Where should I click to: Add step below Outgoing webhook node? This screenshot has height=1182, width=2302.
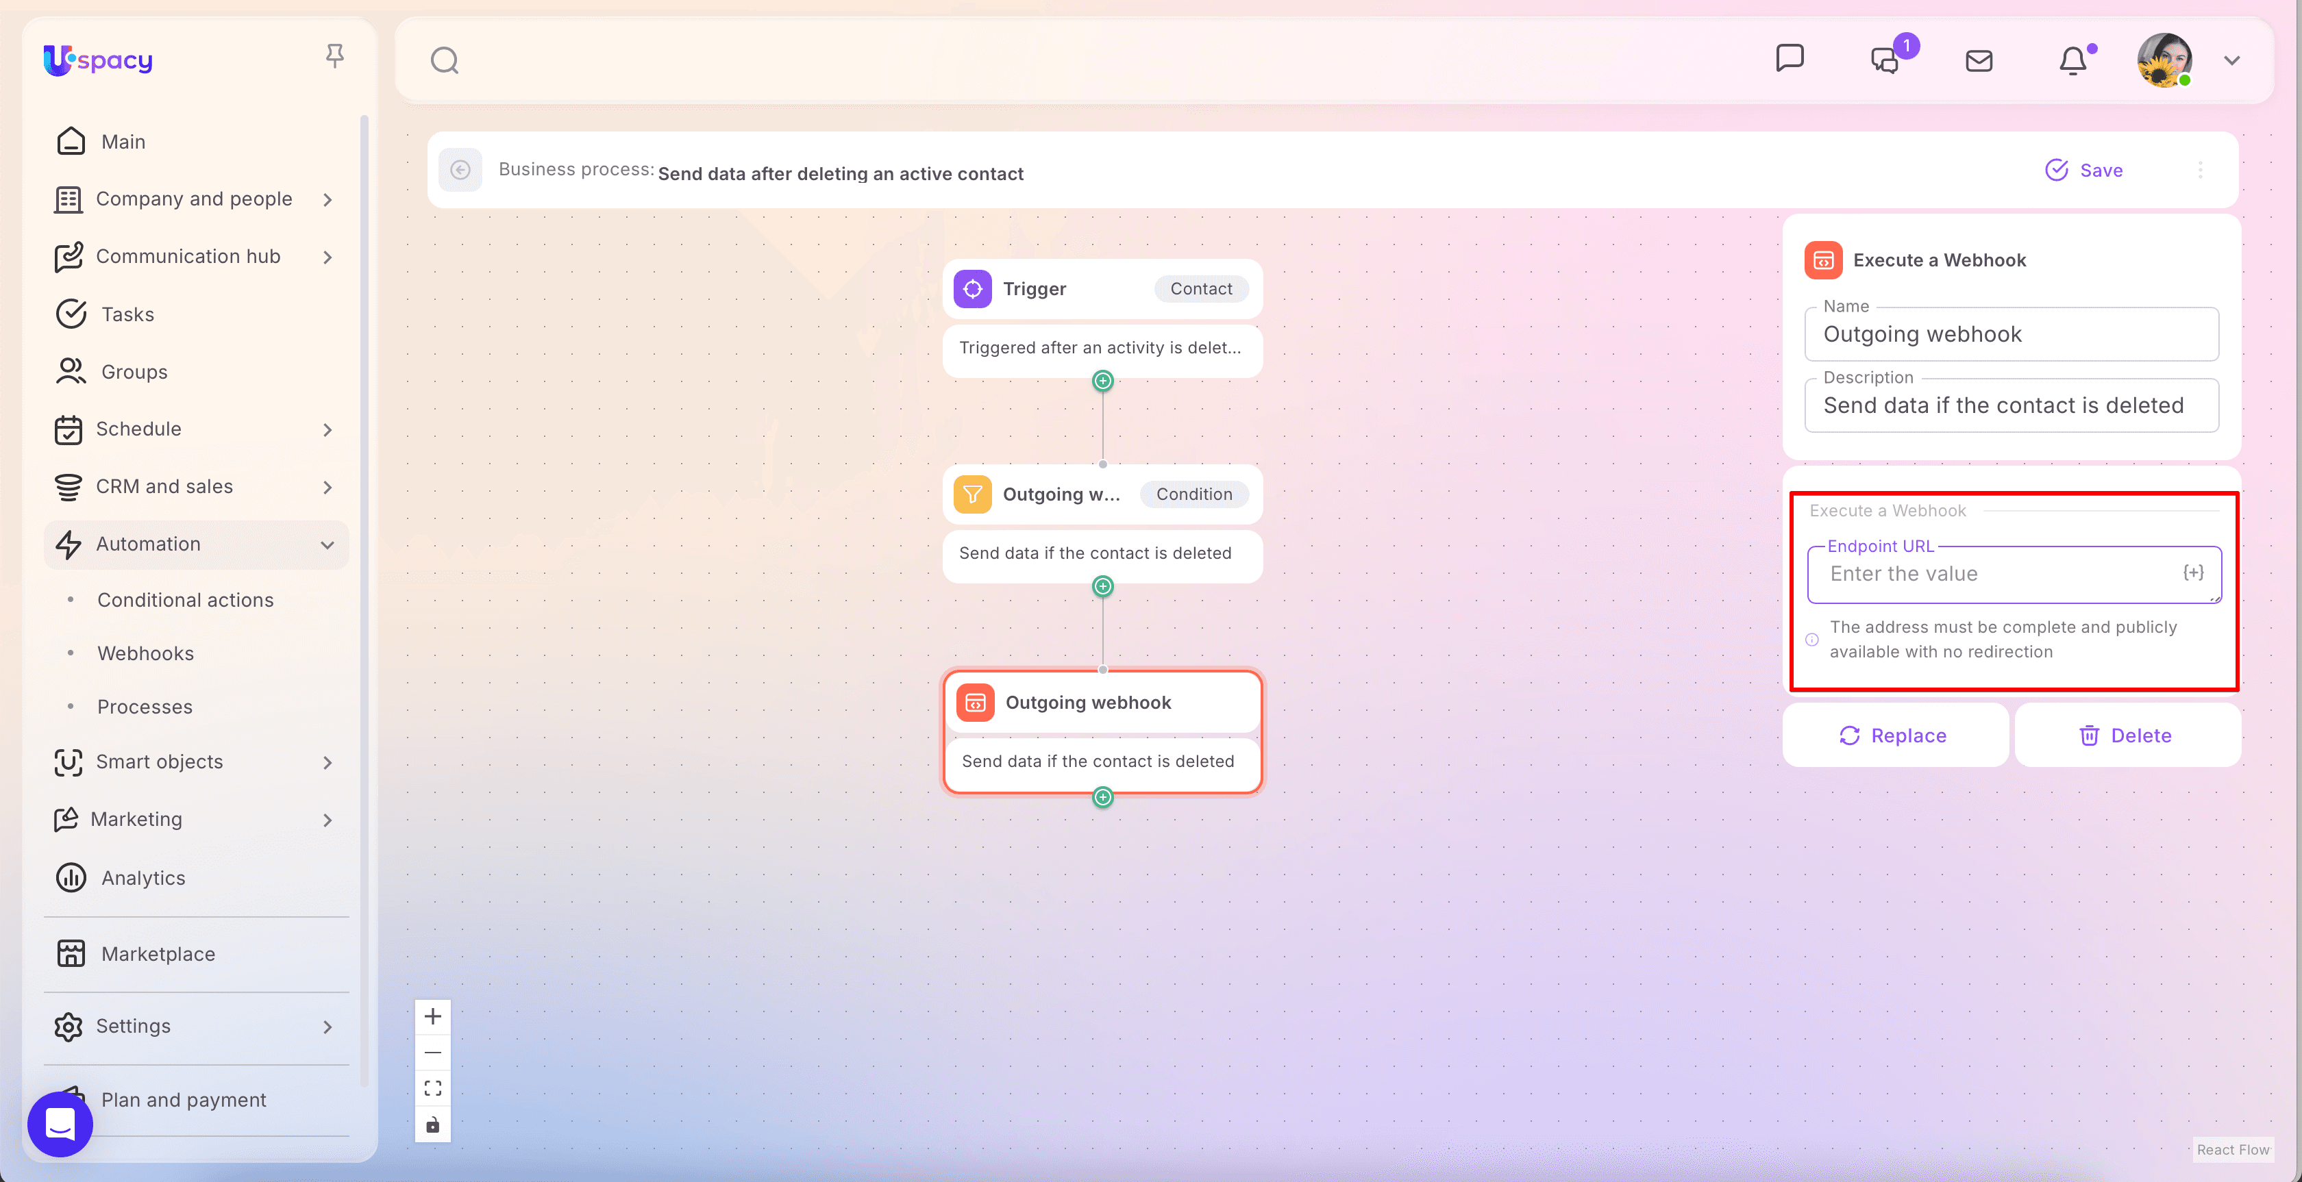[x=1103, y=797]
